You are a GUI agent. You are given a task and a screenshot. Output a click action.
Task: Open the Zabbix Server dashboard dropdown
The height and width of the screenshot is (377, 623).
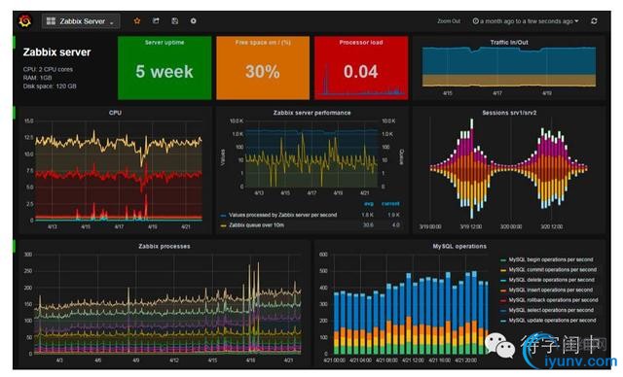[81, 21]
